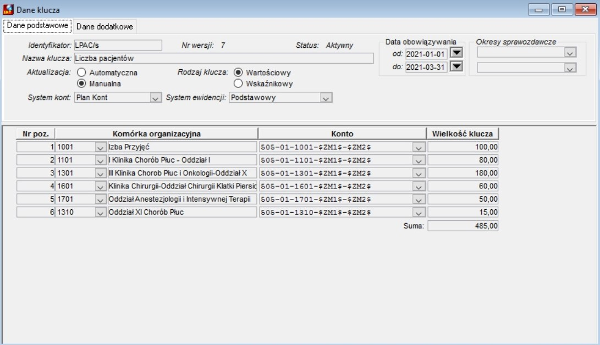Click key size value 60,00
Image resolution: width=600 pixels, height=345 pixels.
pyautogui.click(x=463, y=186)
